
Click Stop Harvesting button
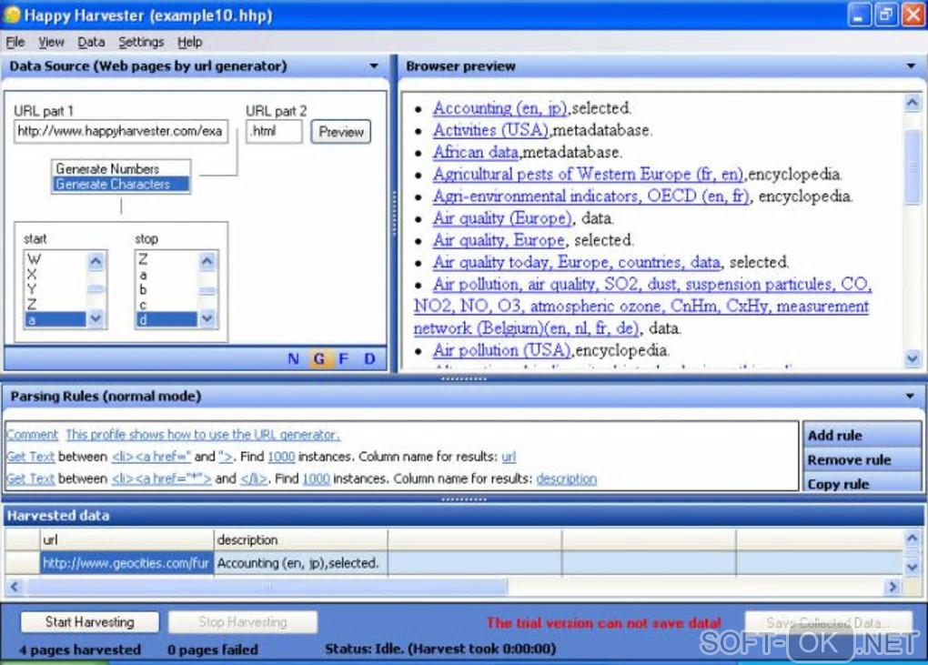point(243,622)
